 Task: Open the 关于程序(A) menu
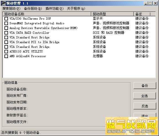76,9
